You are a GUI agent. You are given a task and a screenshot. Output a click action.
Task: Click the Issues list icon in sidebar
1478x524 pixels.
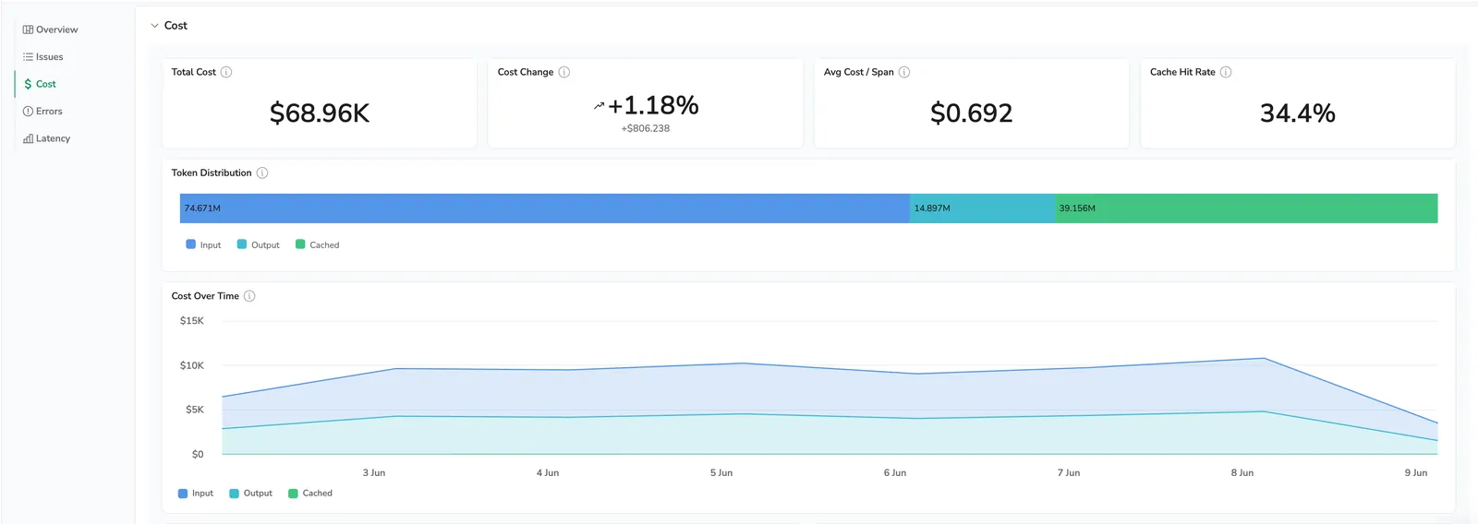28,57
